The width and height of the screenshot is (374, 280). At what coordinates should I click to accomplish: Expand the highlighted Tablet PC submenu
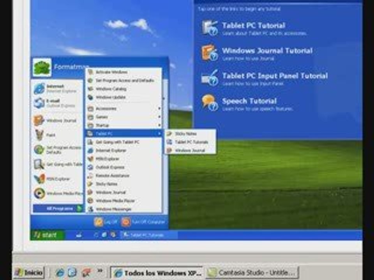(x=123, y=133)
